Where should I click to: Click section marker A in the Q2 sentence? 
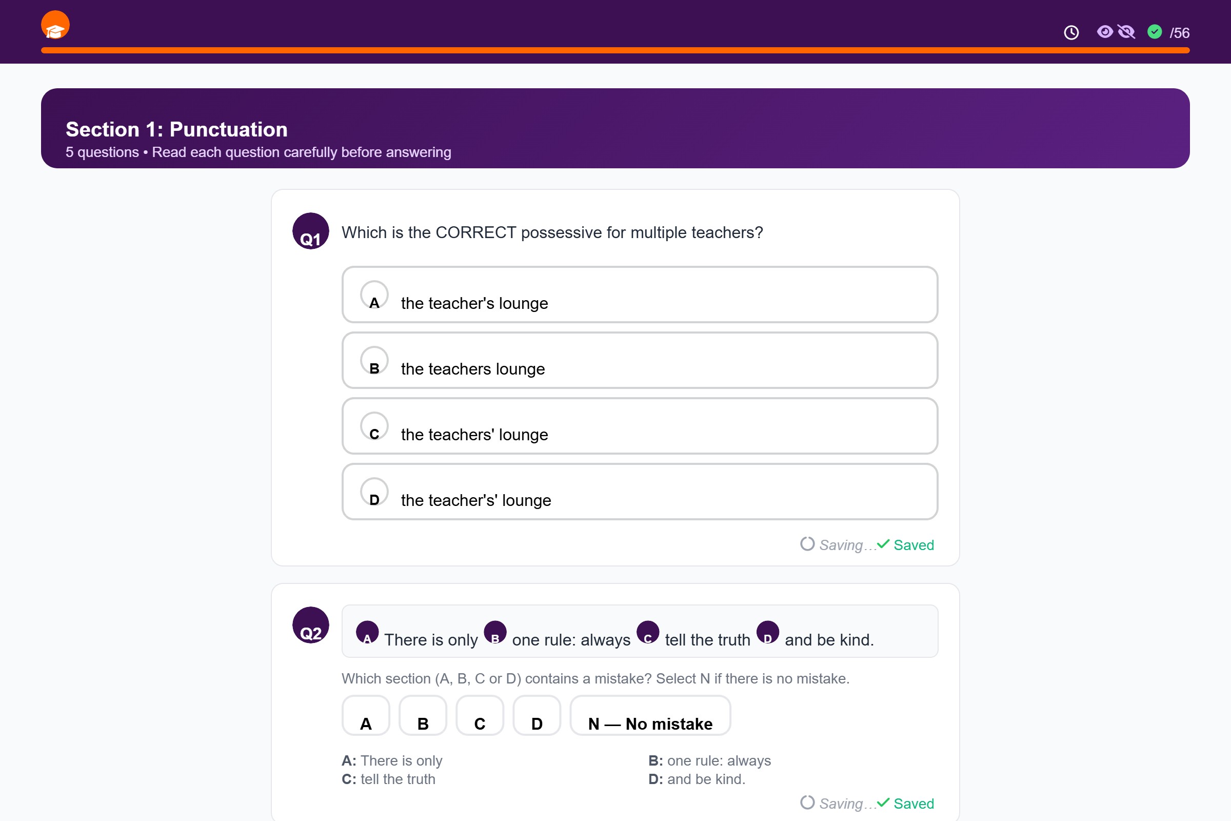(367, 632)
